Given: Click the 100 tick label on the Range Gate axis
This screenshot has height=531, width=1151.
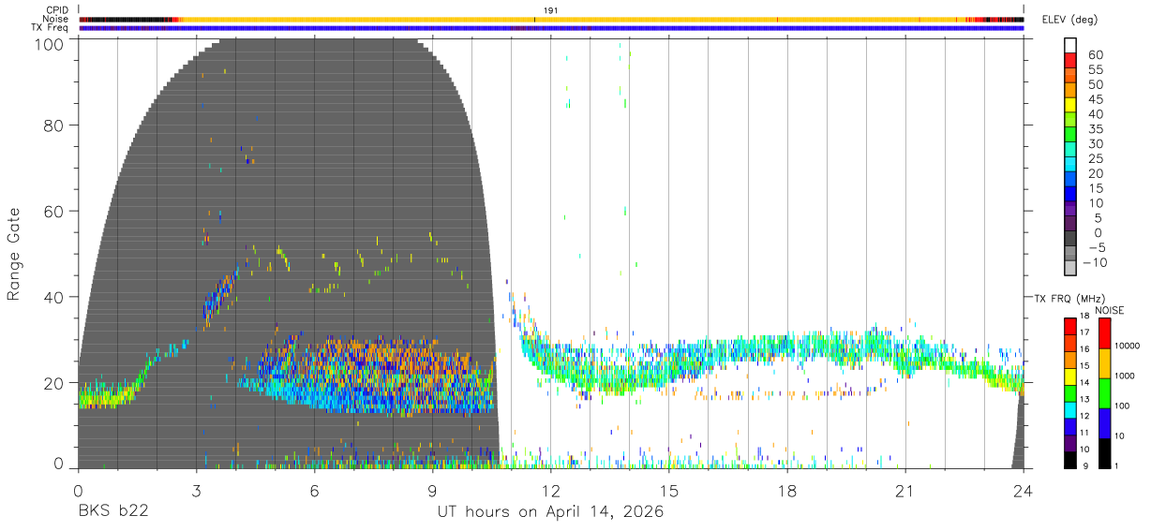Looking at the screenshot, I should (x=49, y=43).
